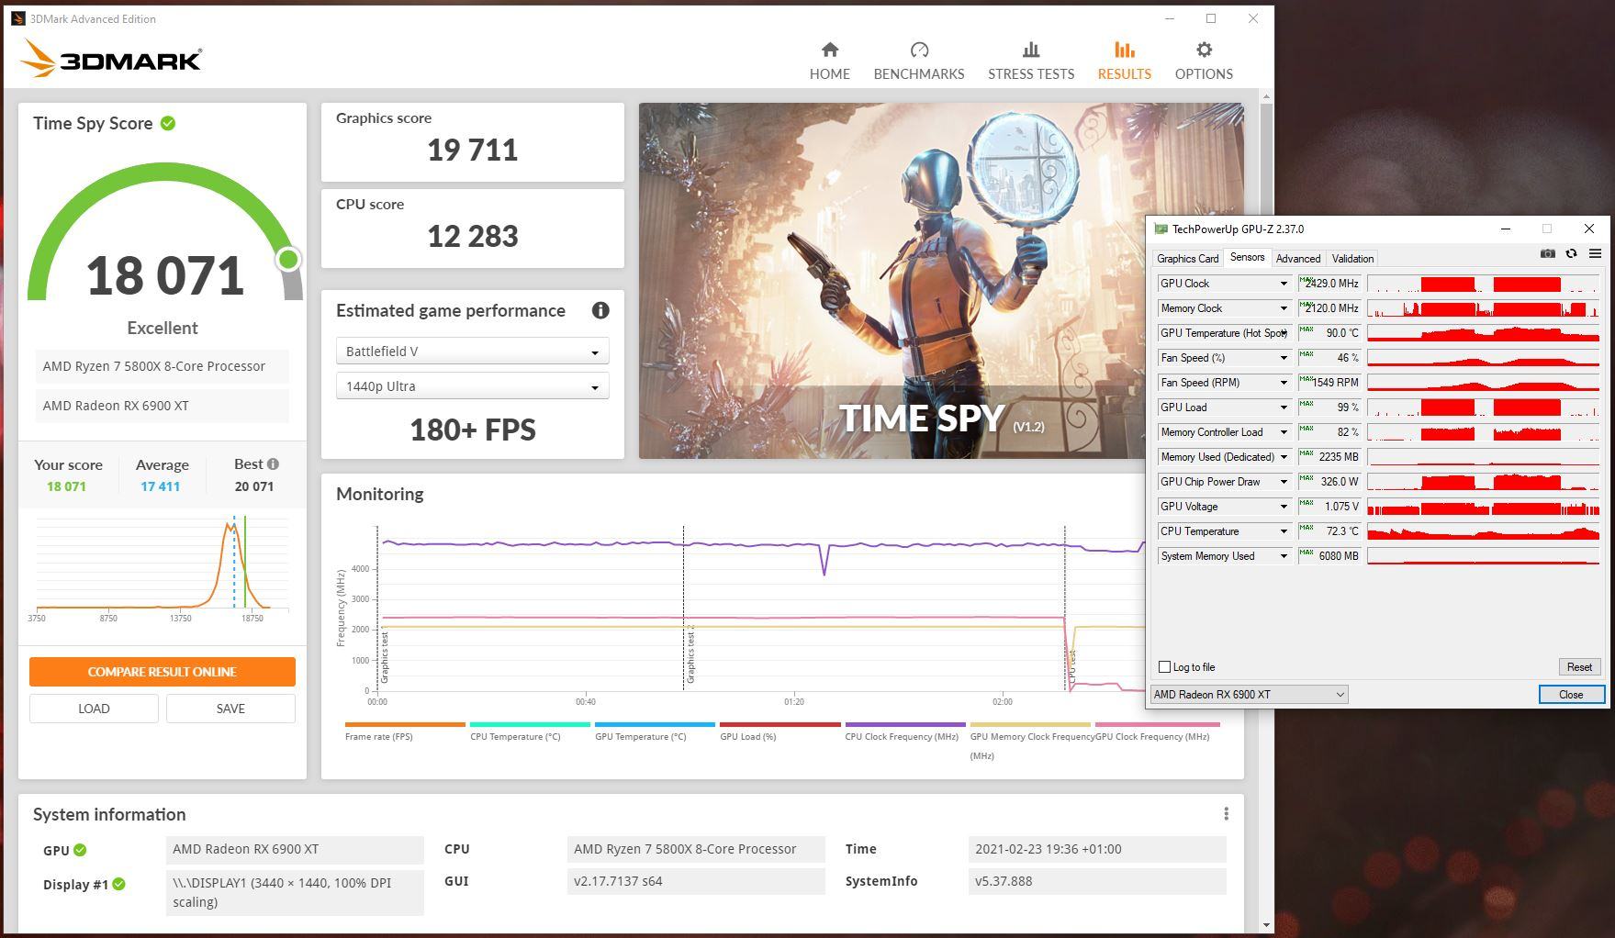Switch to the Validation tab in GPU-Z
This screenshot has width=1615, height=938.
click(1352, 259)
